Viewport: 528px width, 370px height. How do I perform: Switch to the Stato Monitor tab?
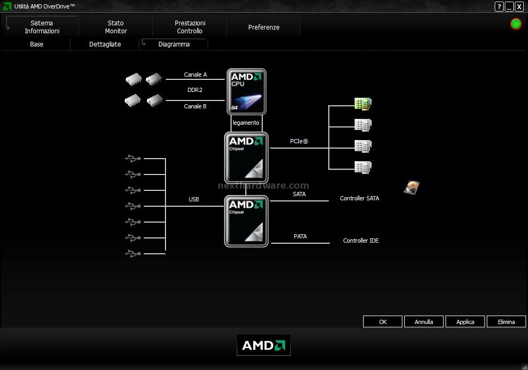[x=116, y=27]
